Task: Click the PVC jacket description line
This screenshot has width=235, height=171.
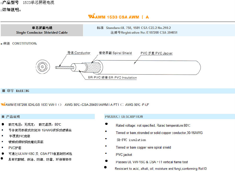Action: [x=124, y=155]
